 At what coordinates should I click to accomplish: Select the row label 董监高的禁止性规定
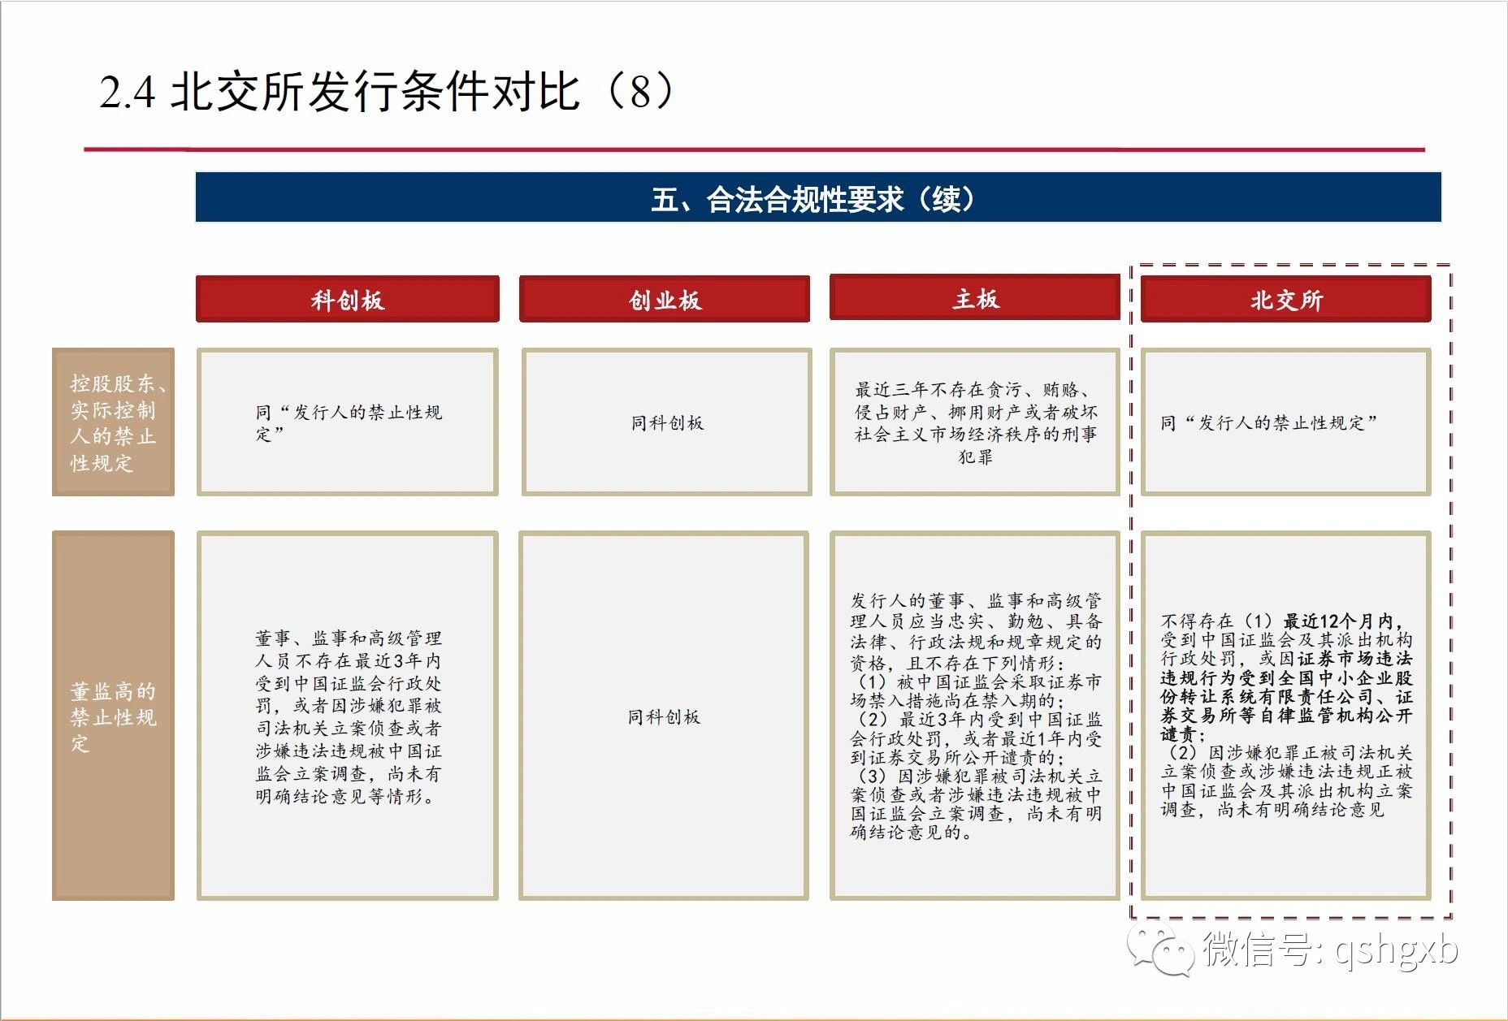(114, 716)
